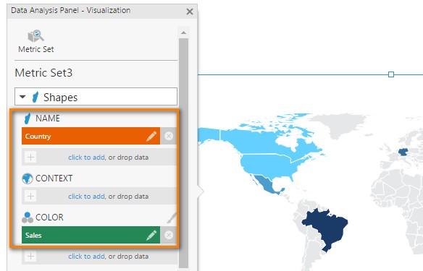The image size is (423, 271).
Task: Edit the Sales field with pencil icon
Action: tap(151, 235)
